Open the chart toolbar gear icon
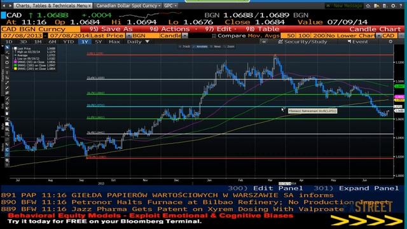Image resolution: width=407 pixels, height=229 pixels. (x=7, y=160)
